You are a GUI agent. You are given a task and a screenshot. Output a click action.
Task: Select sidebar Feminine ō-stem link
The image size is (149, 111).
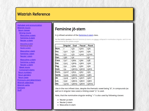coord(28,38)
